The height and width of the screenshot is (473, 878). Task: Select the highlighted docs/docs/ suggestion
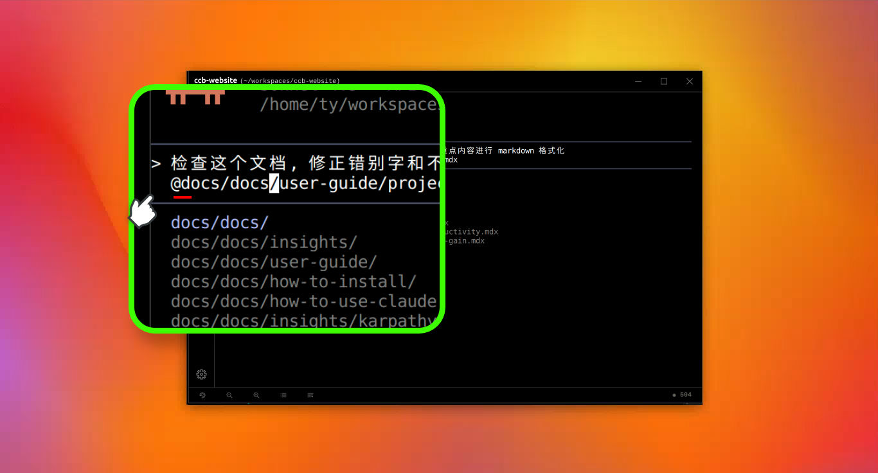(x=219, y=223)
